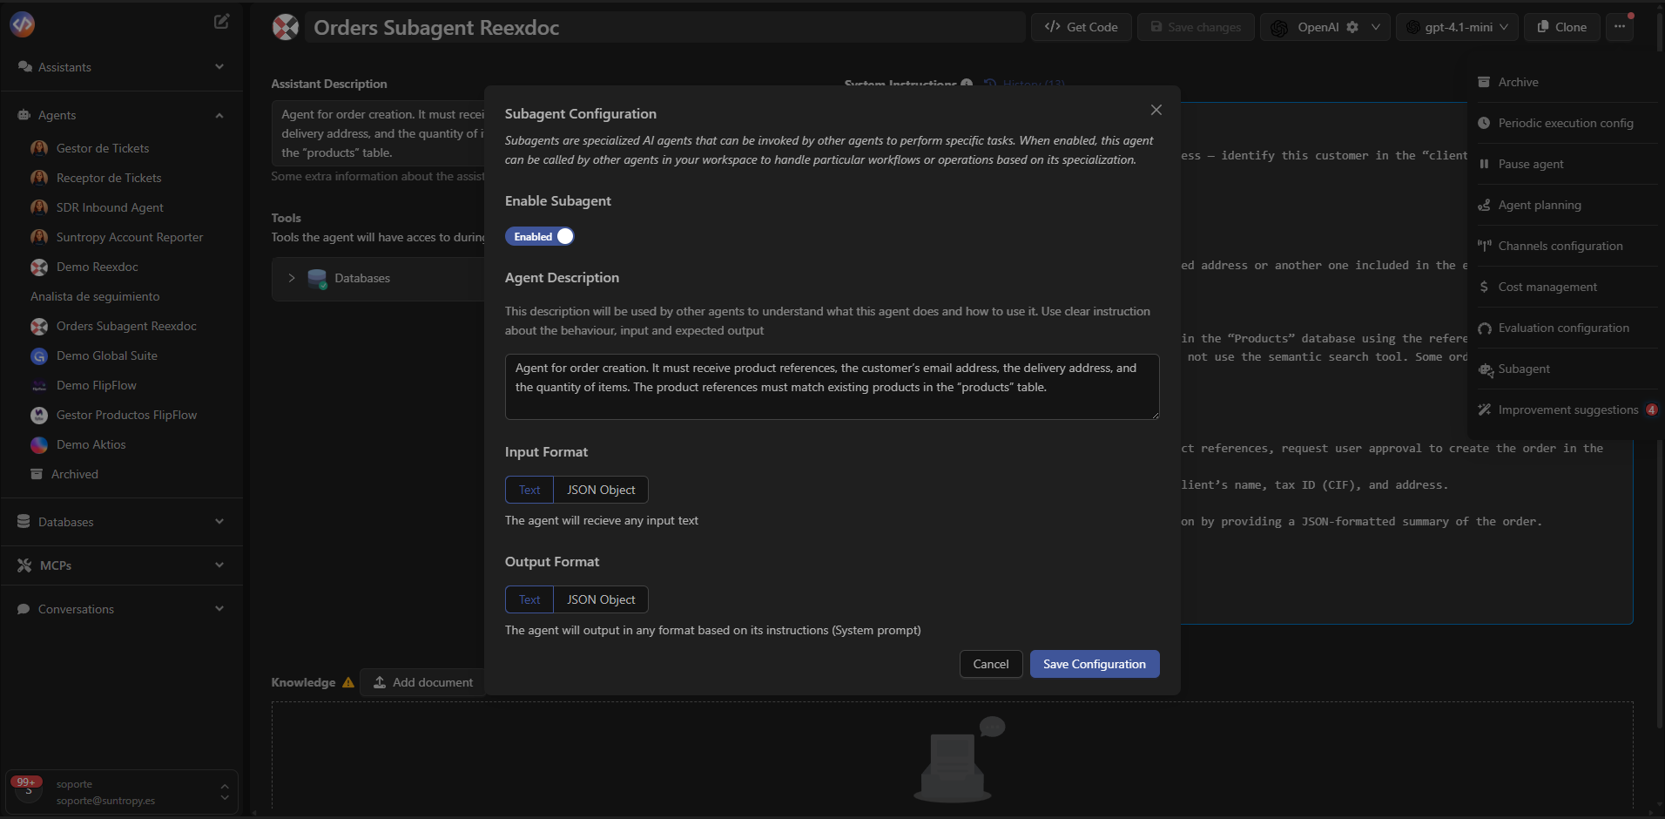
Task: Click the edit pencil icon above the sidebar
Action: [x=221, y=21]
